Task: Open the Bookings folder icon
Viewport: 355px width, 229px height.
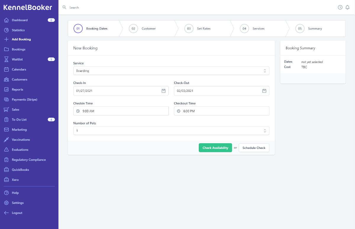Action: pyautogui.click(x=7, y=49)
